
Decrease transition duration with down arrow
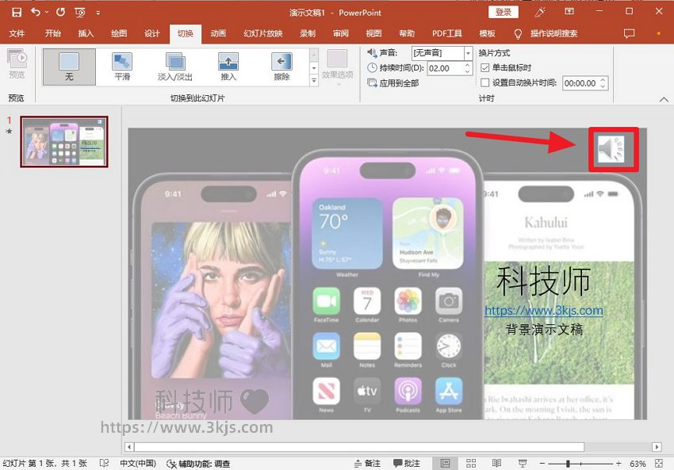click(x=468, y=71)
